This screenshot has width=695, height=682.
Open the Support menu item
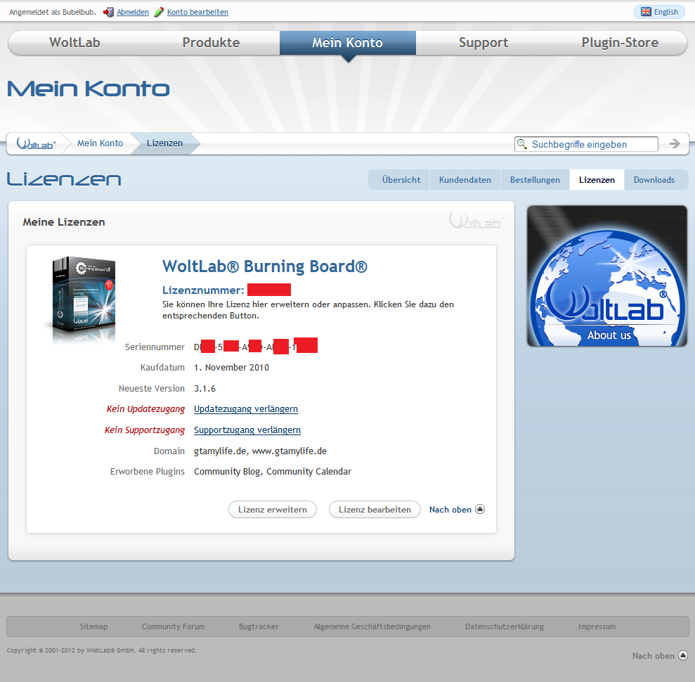coord(483,43)
